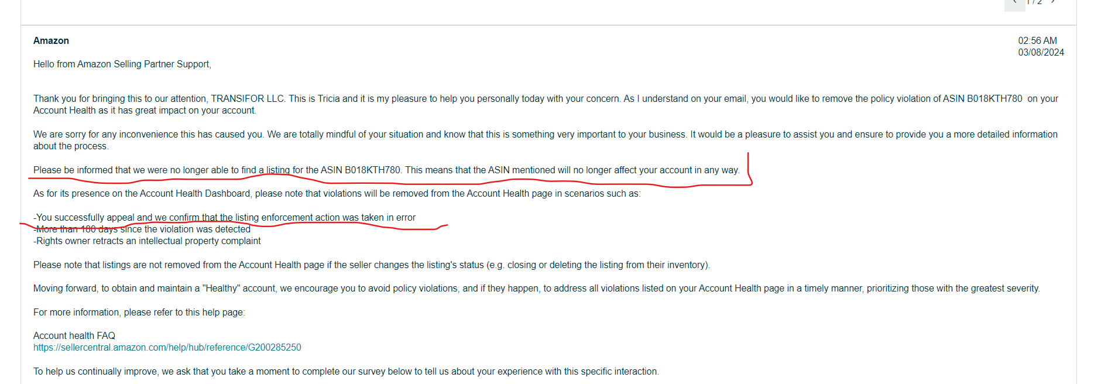1101x384 pixels.
Task: Click the 'For more information' help page line
Action: 139,313
